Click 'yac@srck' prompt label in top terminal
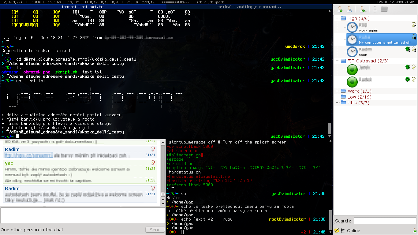The height and width of the screenshot is (235, 418). (x=295, y=47)
